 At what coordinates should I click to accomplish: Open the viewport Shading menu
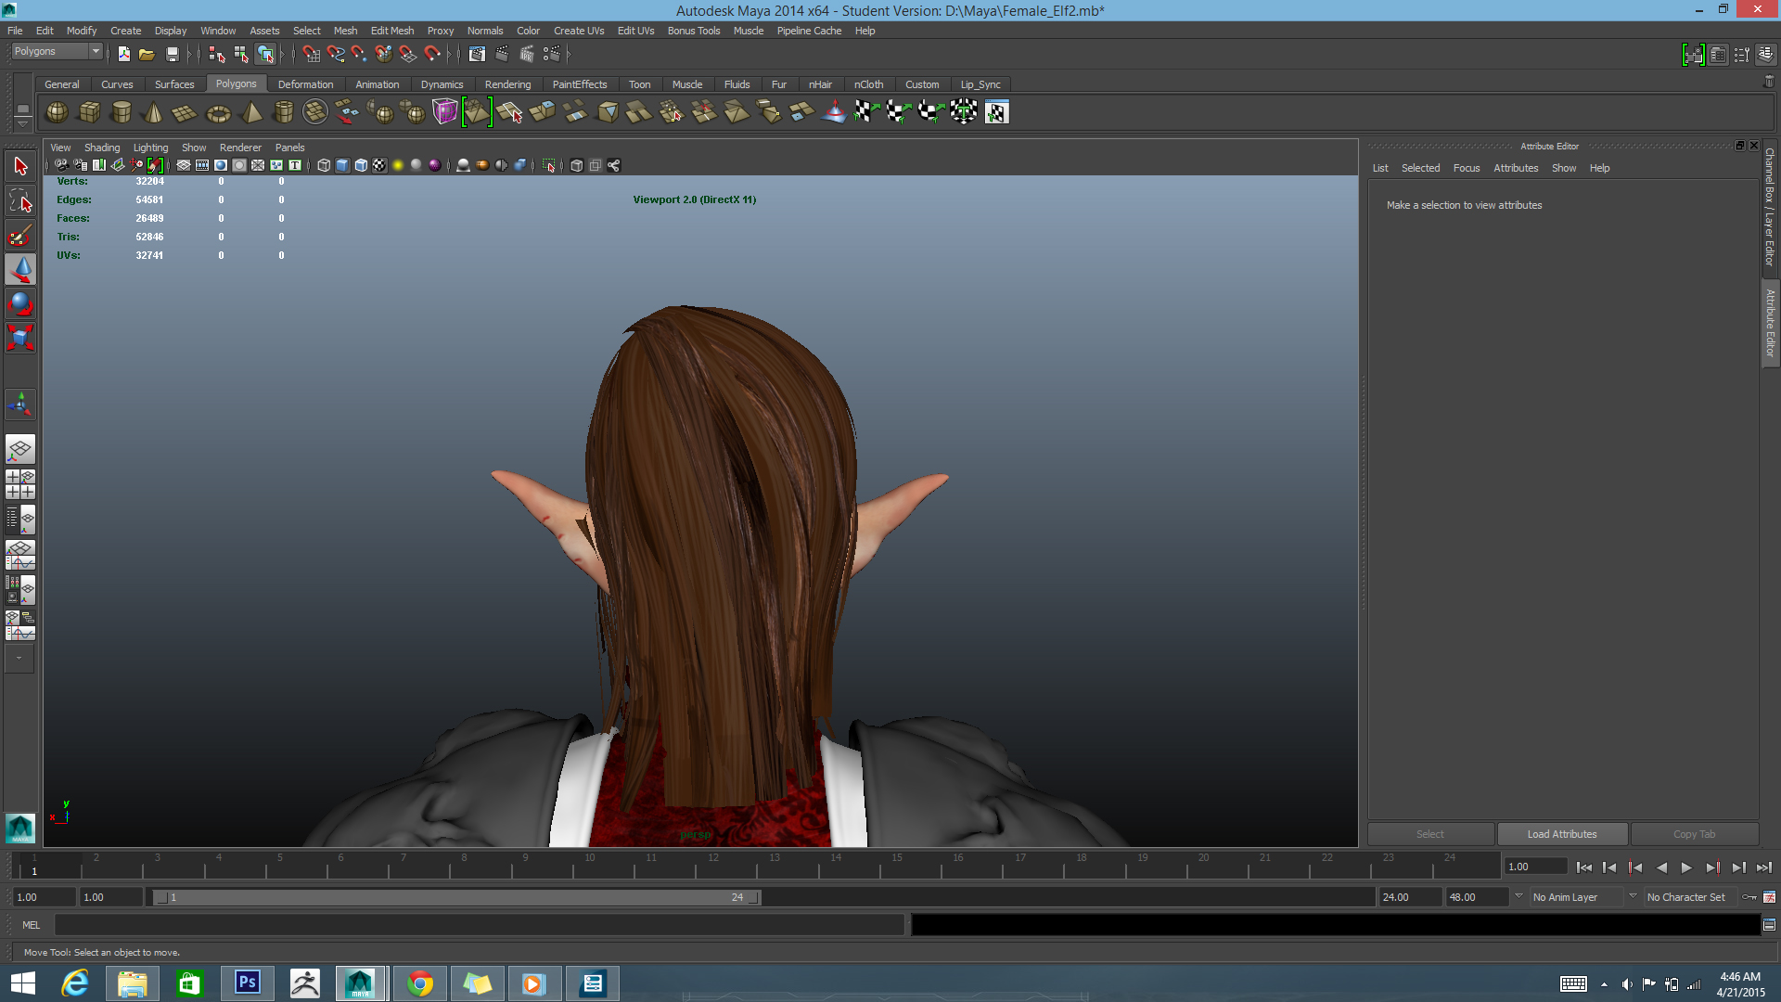coord(102,148)
